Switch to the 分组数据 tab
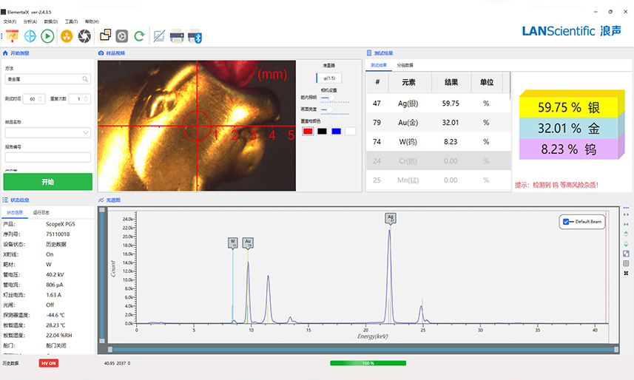The image size is (634, 380). pyautogui.click(x=405, y=65)
